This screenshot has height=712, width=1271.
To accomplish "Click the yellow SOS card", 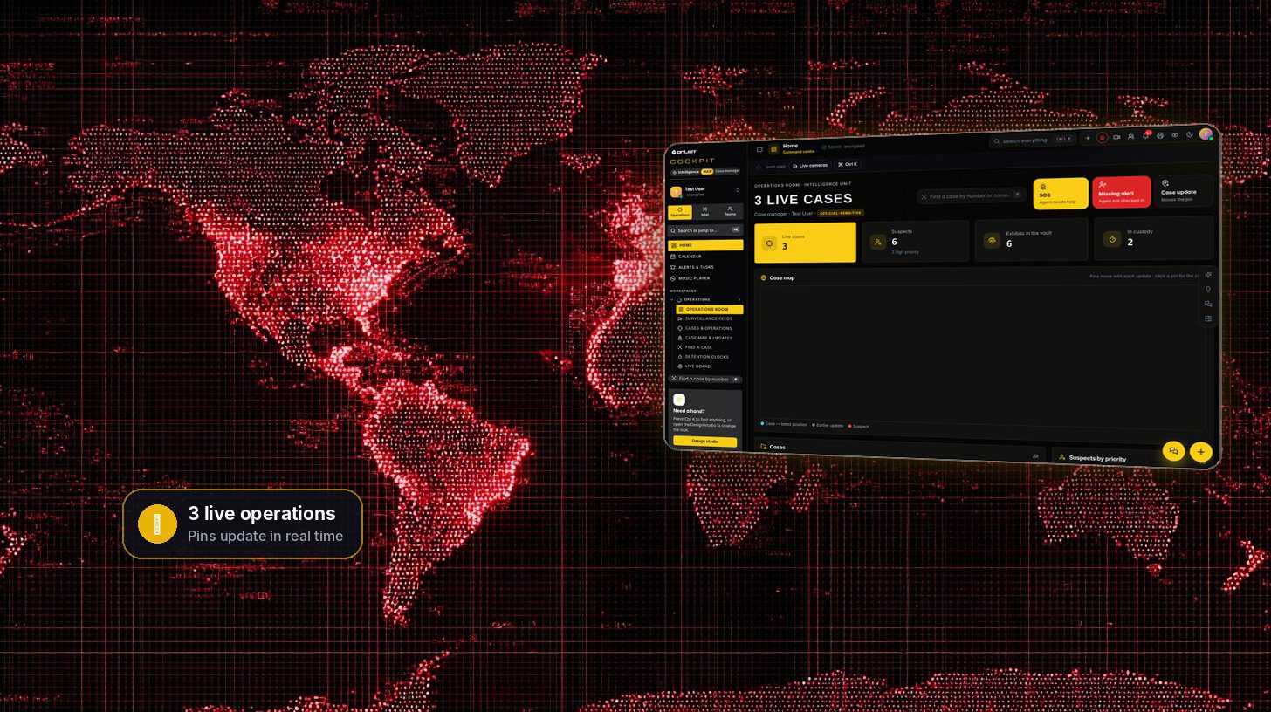I will [x=1061, y=194].
